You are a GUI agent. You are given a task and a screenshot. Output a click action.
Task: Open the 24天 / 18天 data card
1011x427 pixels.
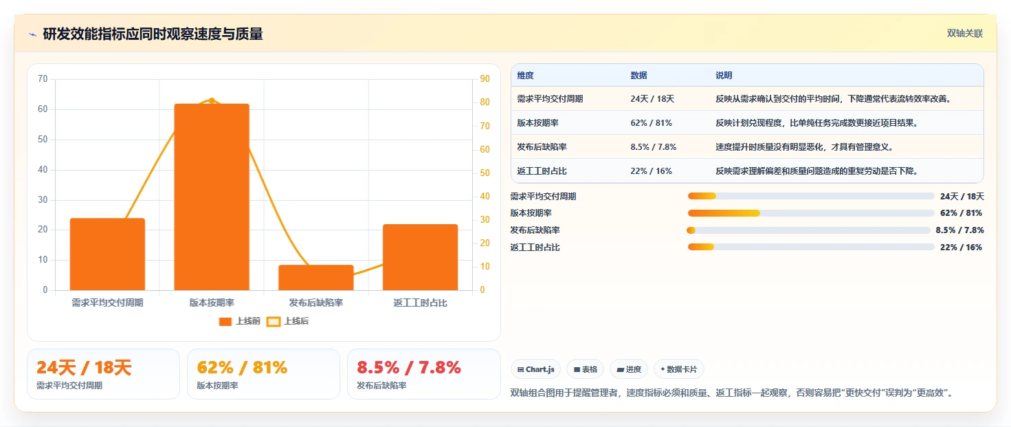(x=103, y=374)
